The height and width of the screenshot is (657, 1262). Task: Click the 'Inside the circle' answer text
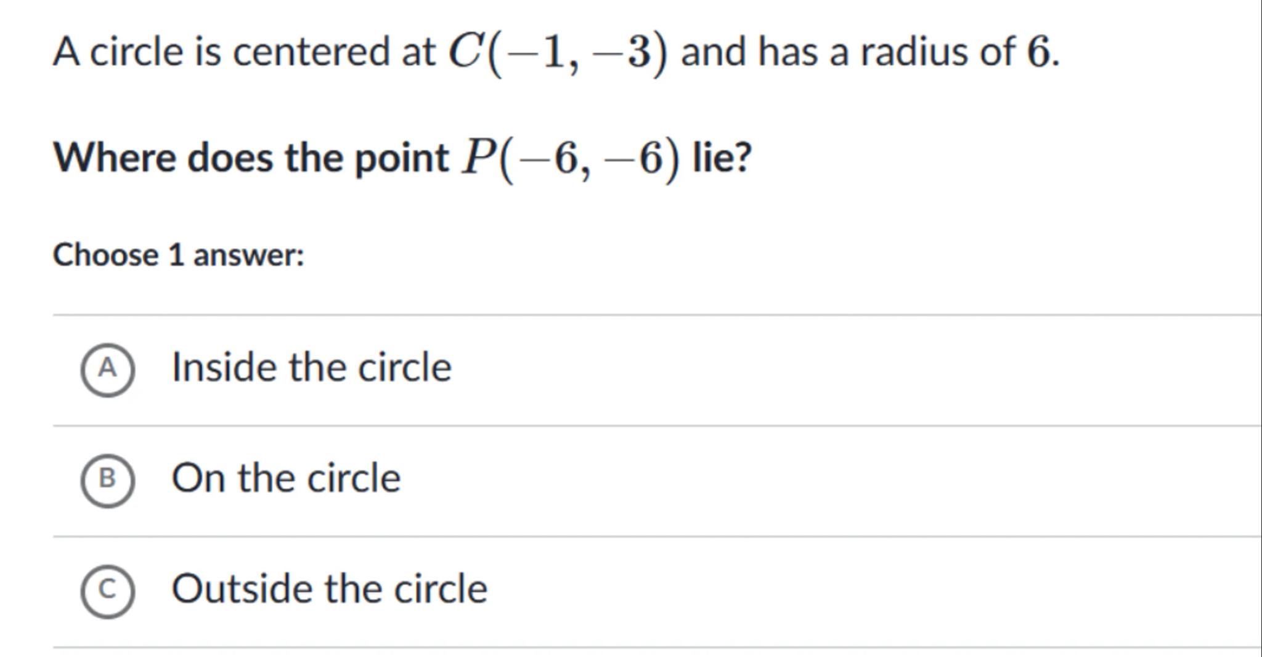(311, 368)
